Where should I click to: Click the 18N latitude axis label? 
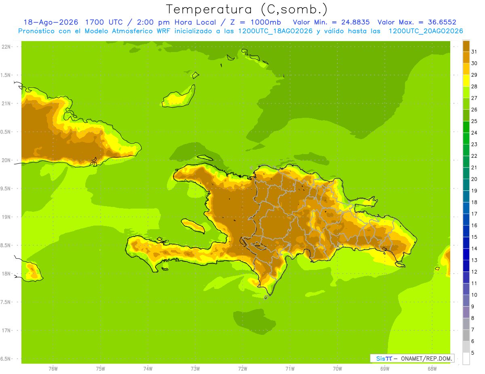pos(6,274)
